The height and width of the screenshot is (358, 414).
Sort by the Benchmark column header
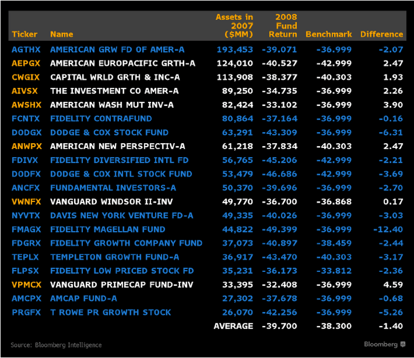point(329,35)
